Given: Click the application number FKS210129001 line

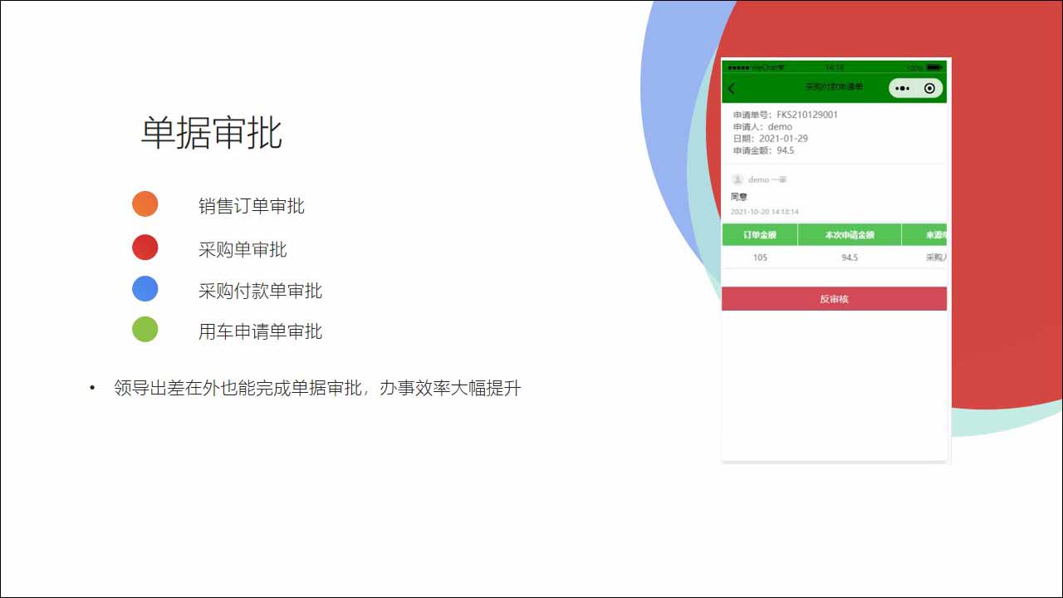Looking at the screenshot, I should 785,115.
